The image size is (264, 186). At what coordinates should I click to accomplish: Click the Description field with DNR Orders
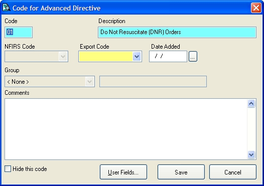pos(177,32)
